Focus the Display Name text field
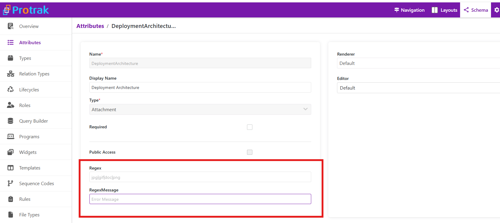Image resolution: width=500 pixels, height=223 pixels. 200,87
